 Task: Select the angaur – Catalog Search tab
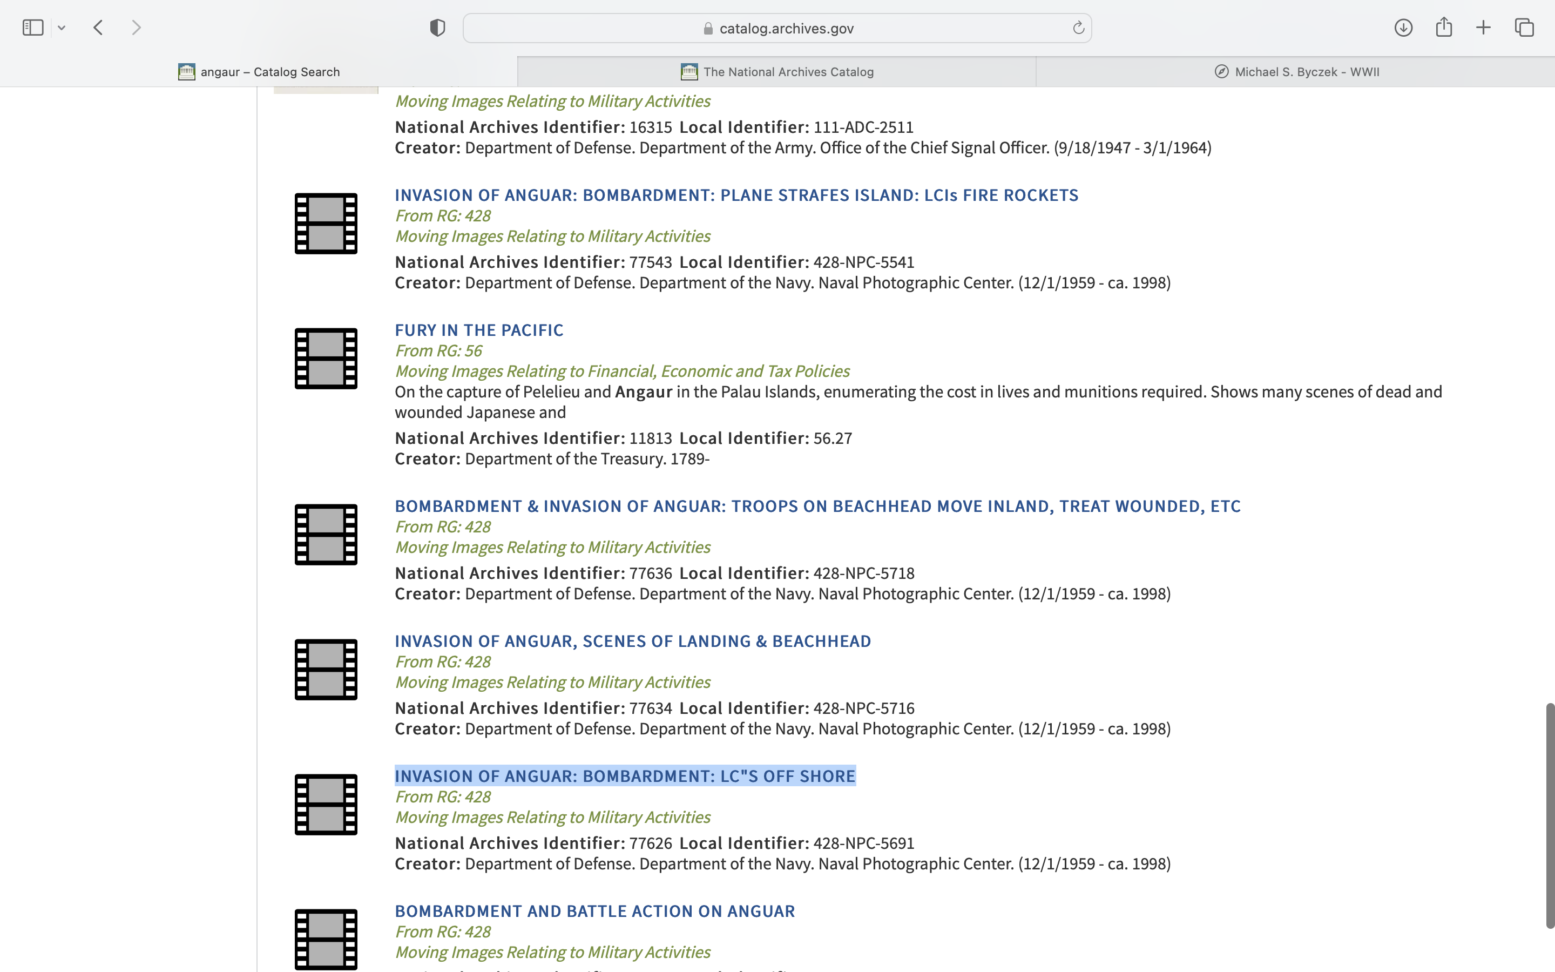(259, 72)
